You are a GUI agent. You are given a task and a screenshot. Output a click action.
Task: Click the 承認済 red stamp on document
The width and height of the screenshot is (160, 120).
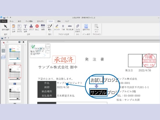click(x=64, y=59)
